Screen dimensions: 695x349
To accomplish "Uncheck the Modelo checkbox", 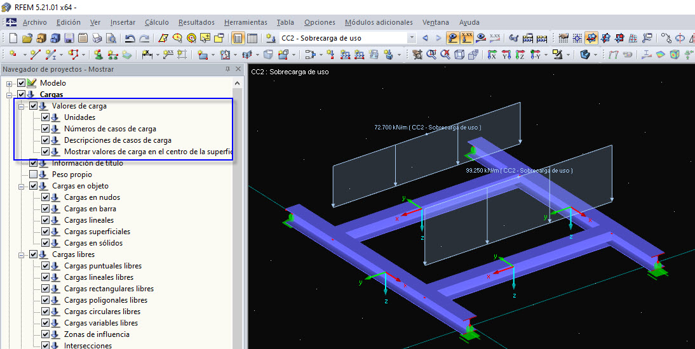I will click(21, 83).
